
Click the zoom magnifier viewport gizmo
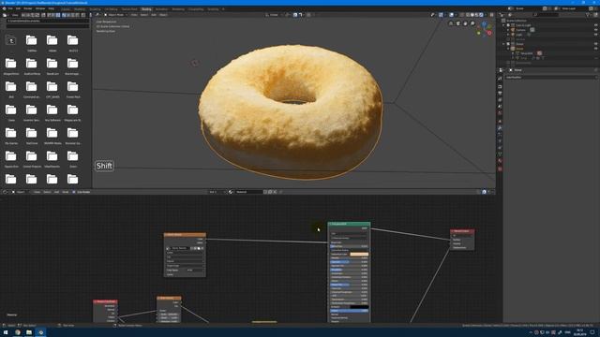(x=472, y=23)
